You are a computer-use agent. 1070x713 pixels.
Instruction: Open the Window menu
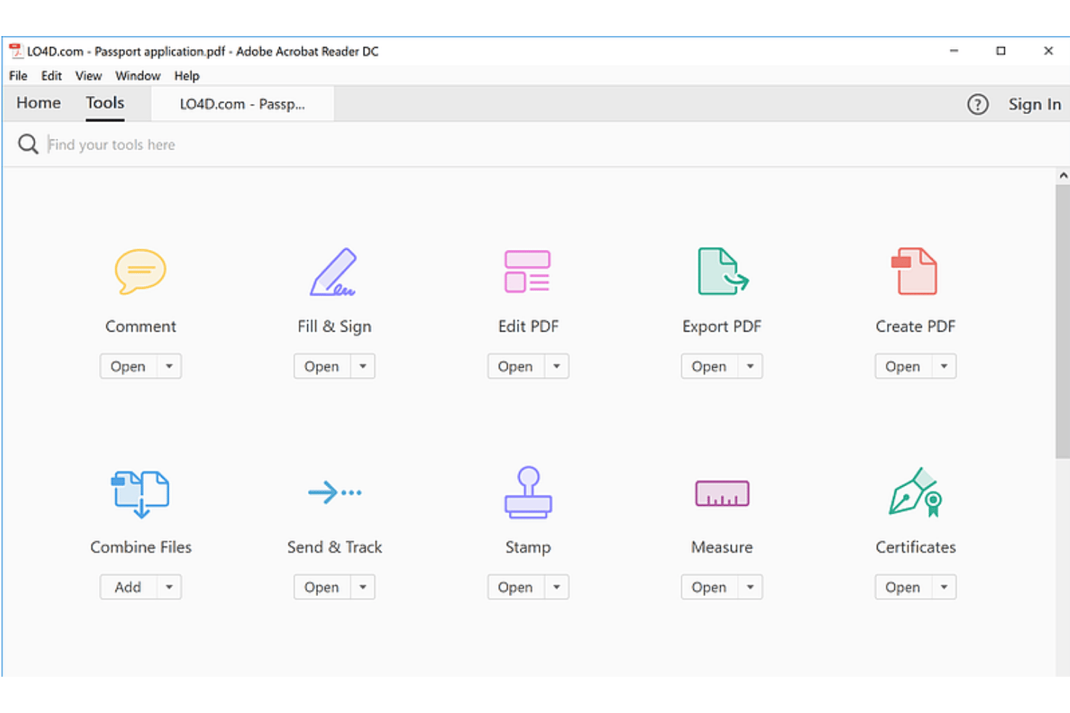(x=137, y=76)
